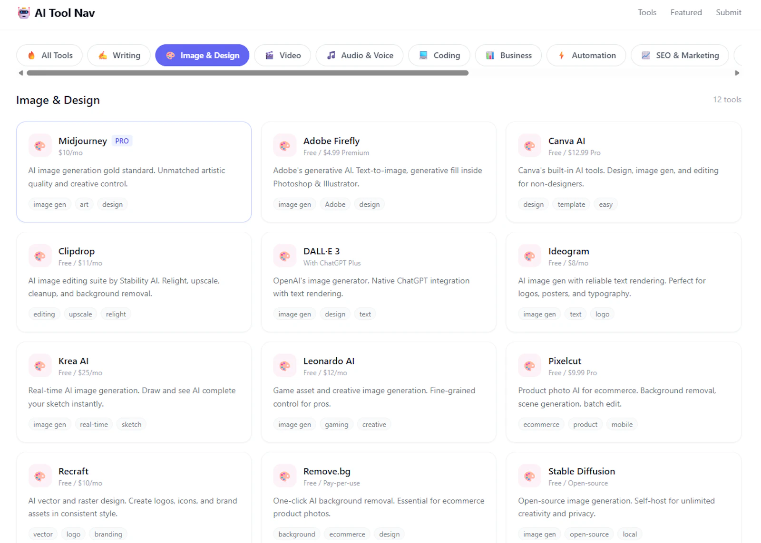This screenshot has height=543, width=761.
Task: Click the '12 tools' count label
Action: [727, 99]
